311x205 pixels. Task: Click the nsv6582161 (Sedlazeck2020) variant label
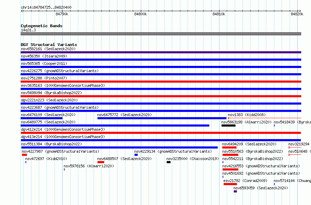[x=48, y=49]
